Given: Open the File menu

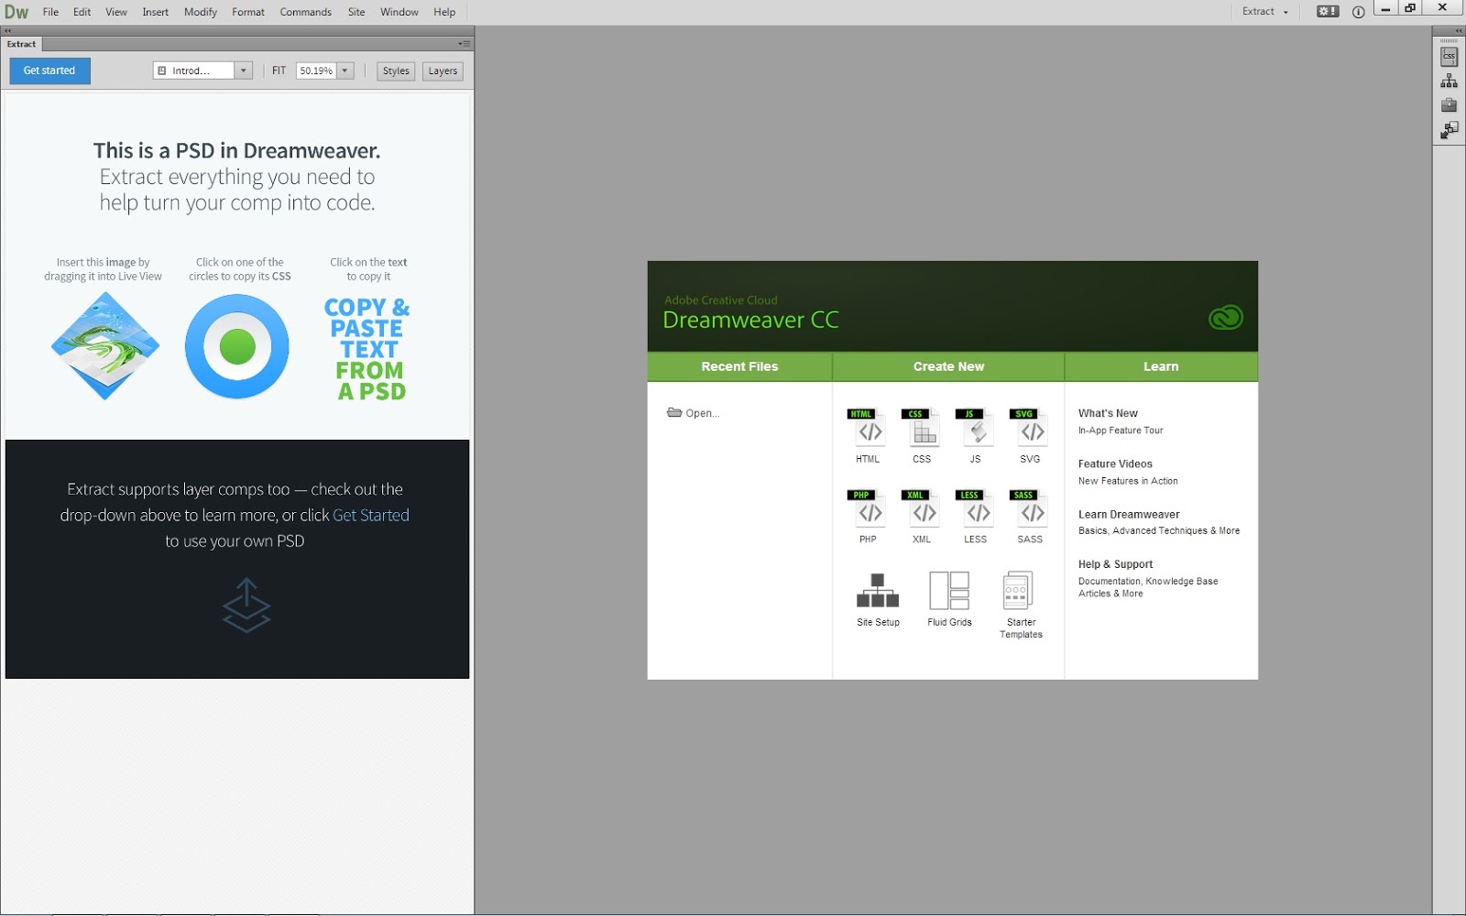Looking at the screenshot, I should (x=50, y=12).
